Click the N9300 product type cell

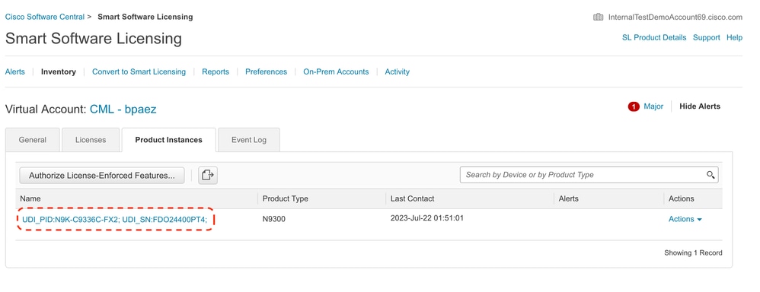click(274, 219)
